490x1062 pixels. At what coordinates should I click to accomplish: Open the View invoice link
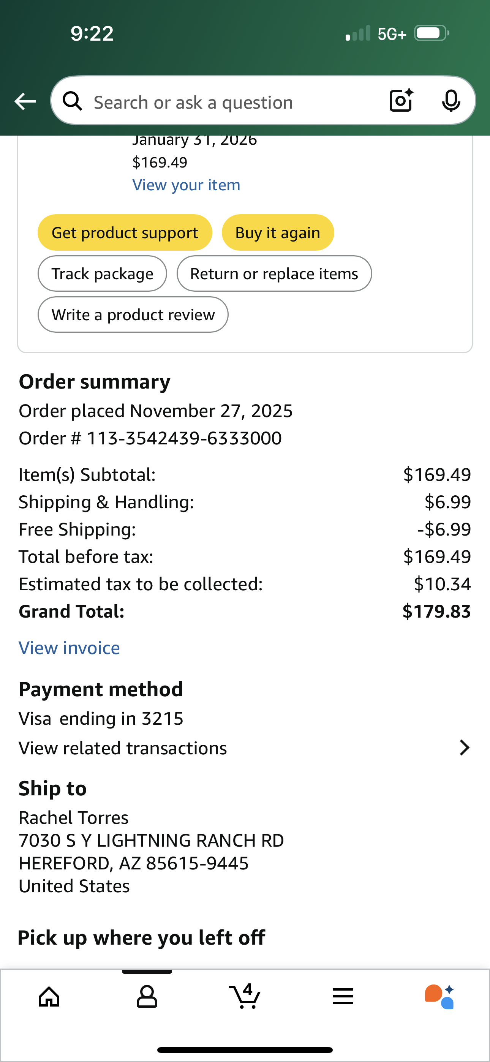[x=69, y=648]
